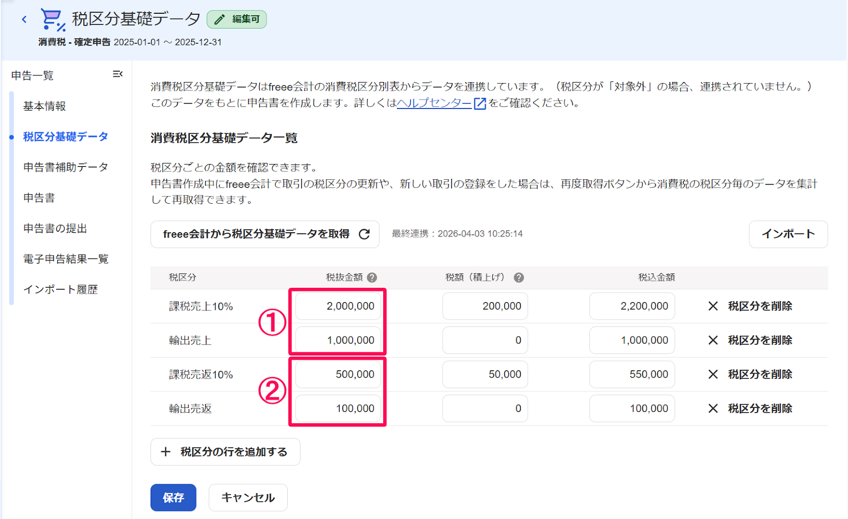This screenshot has height=519, width=848.
Task: Click 税抜金額 field for 課税売上10%
Action: 338,306
